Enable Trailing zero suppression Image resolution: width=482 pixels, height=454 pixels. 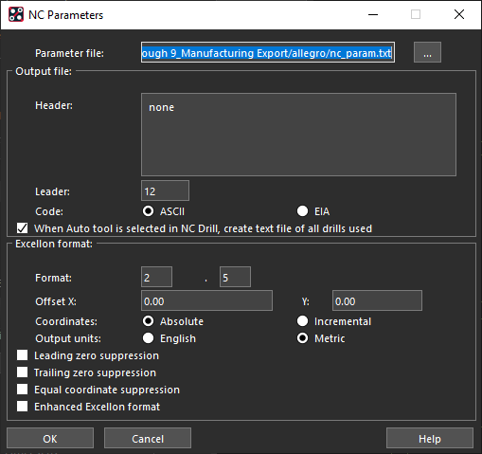point(23,372)
